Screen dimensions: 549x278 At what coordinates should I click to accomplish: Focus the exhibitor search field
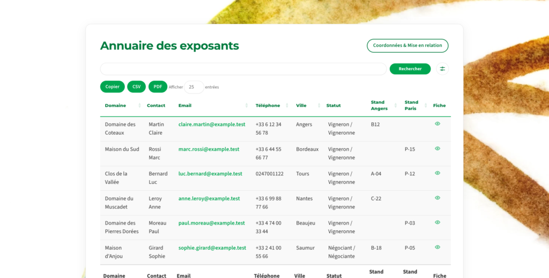243,69
